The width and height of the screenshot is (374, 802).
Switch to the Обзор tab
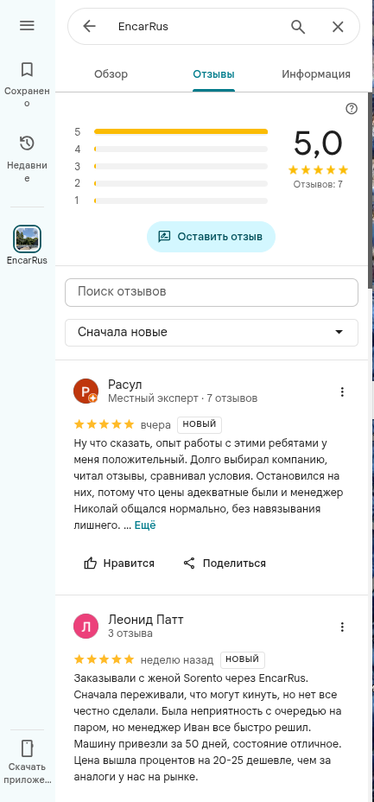pyautogui.click(x=111, y=74)
